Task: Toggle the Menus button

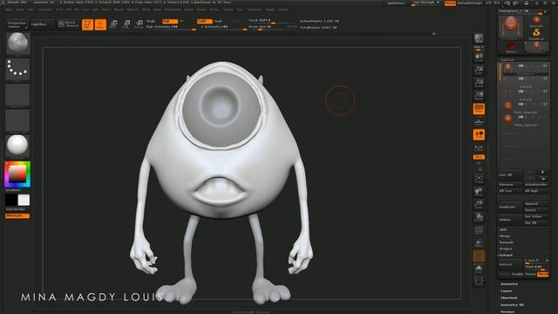Action: (450, 3)
